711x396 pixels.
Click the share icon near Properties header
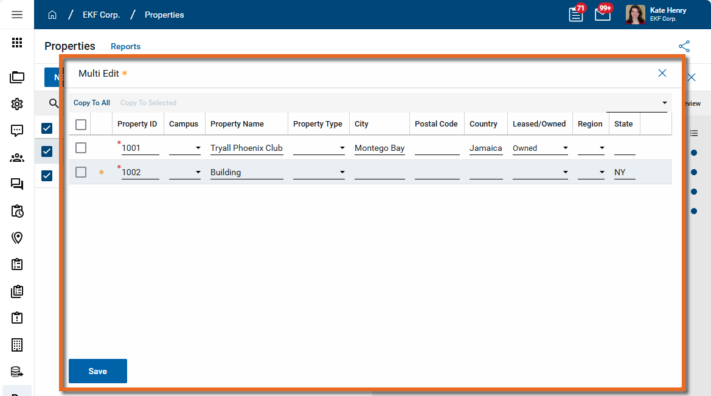[x=684, y=46]
